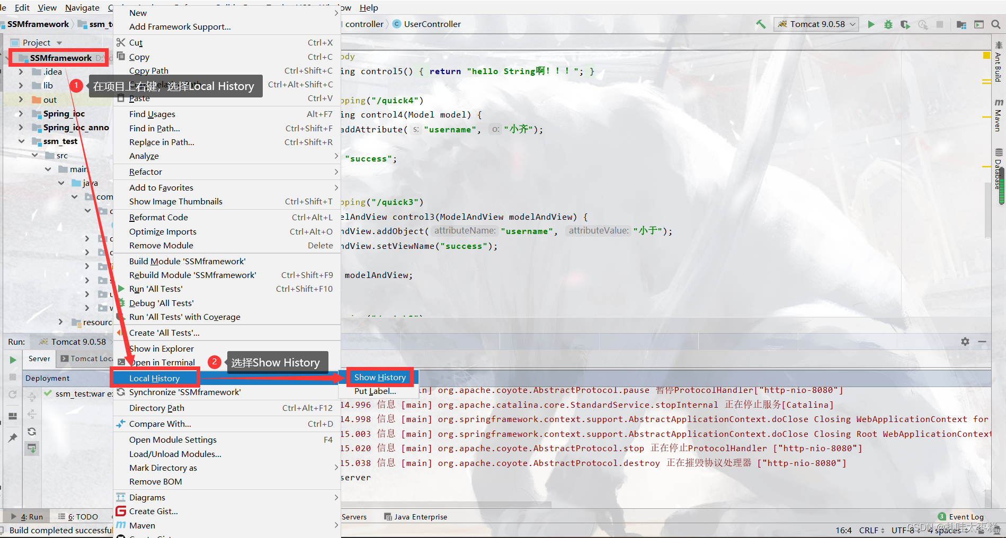
Task: Click CRLF line separator in status bar
Action: pos(872,530)
